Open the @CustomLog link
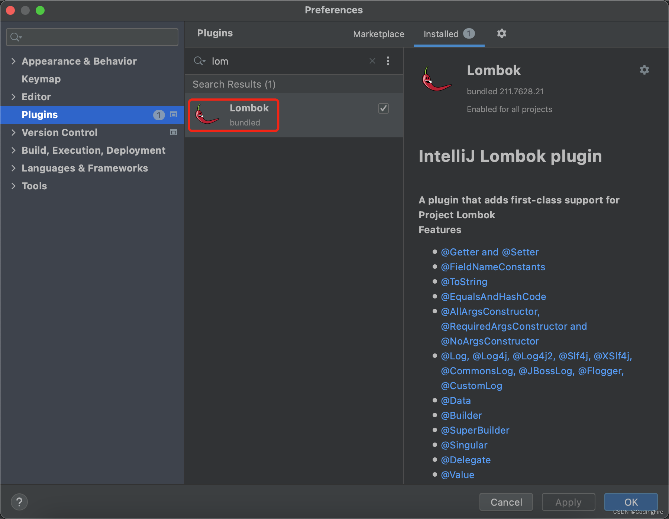 click(471, 386)
